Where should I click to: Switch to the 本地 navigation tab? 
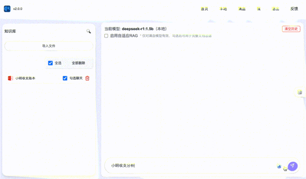point(223,9)
